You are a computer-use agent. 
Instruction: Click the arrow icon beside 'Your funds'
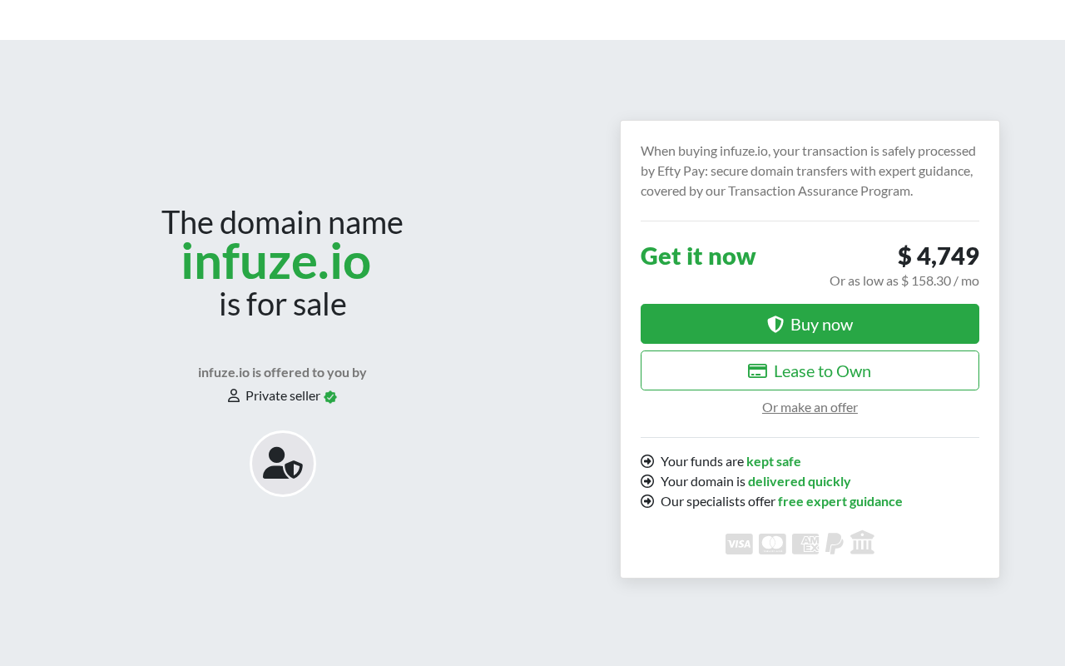coord(647,461)
